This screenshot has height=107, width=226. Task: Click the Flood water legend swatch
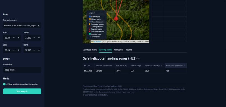tap(90, 17)
